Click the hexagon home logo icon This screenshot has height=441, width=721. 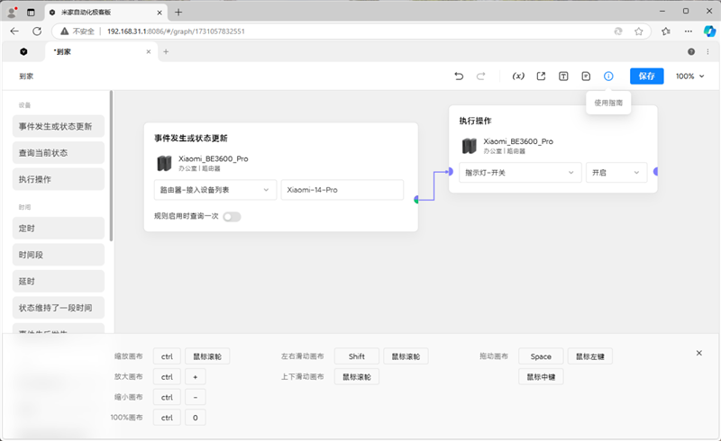pyautogui.click(x=23, y=52)
